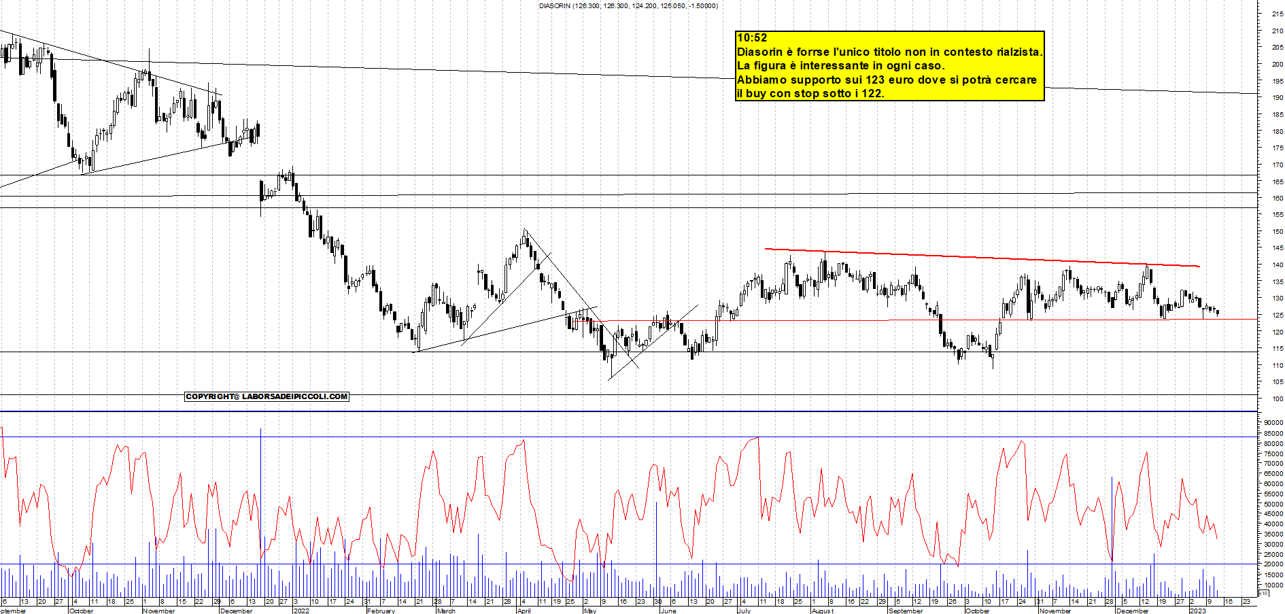Click the line 'Diasorin è forrse l'unico titolo non in contesto rialzista.'

[889, 52]
